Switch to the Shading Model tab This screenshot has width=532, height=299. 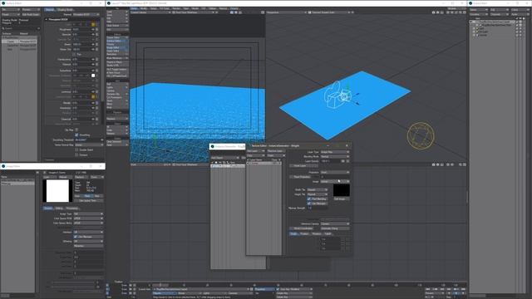pyautogui.click(x=66, y=10)
